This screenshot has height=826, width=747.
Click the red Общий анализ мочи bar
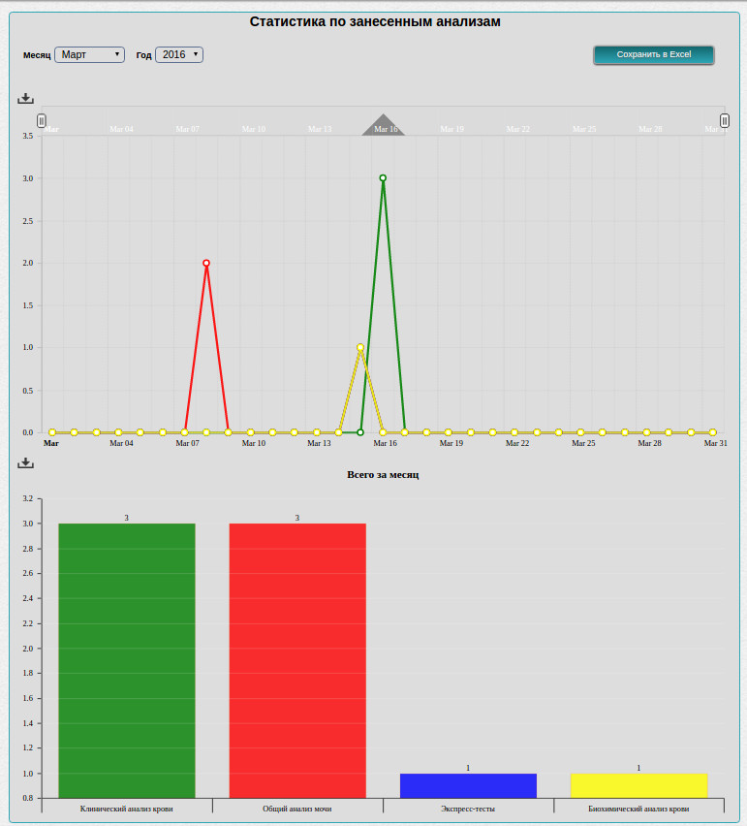(x=297, y=659)
